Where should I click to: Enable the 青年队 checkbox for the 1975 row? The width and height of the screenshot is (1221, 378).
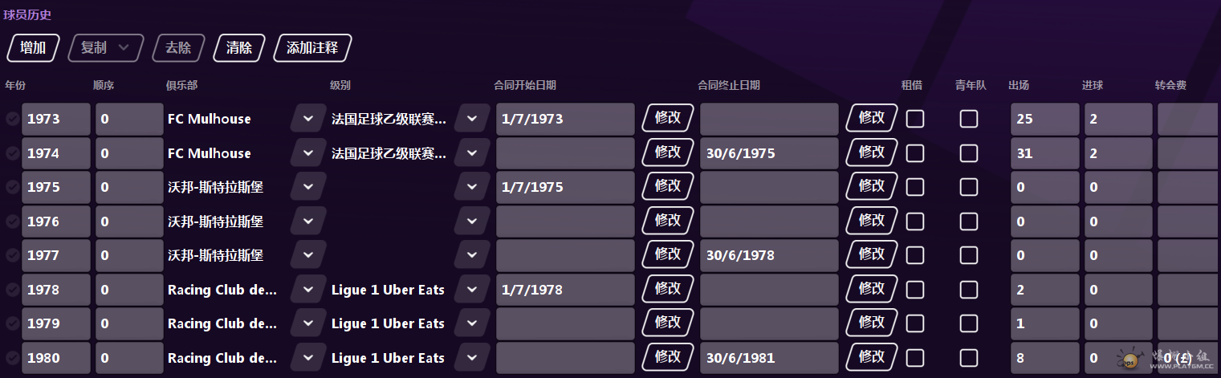[969, 187]
